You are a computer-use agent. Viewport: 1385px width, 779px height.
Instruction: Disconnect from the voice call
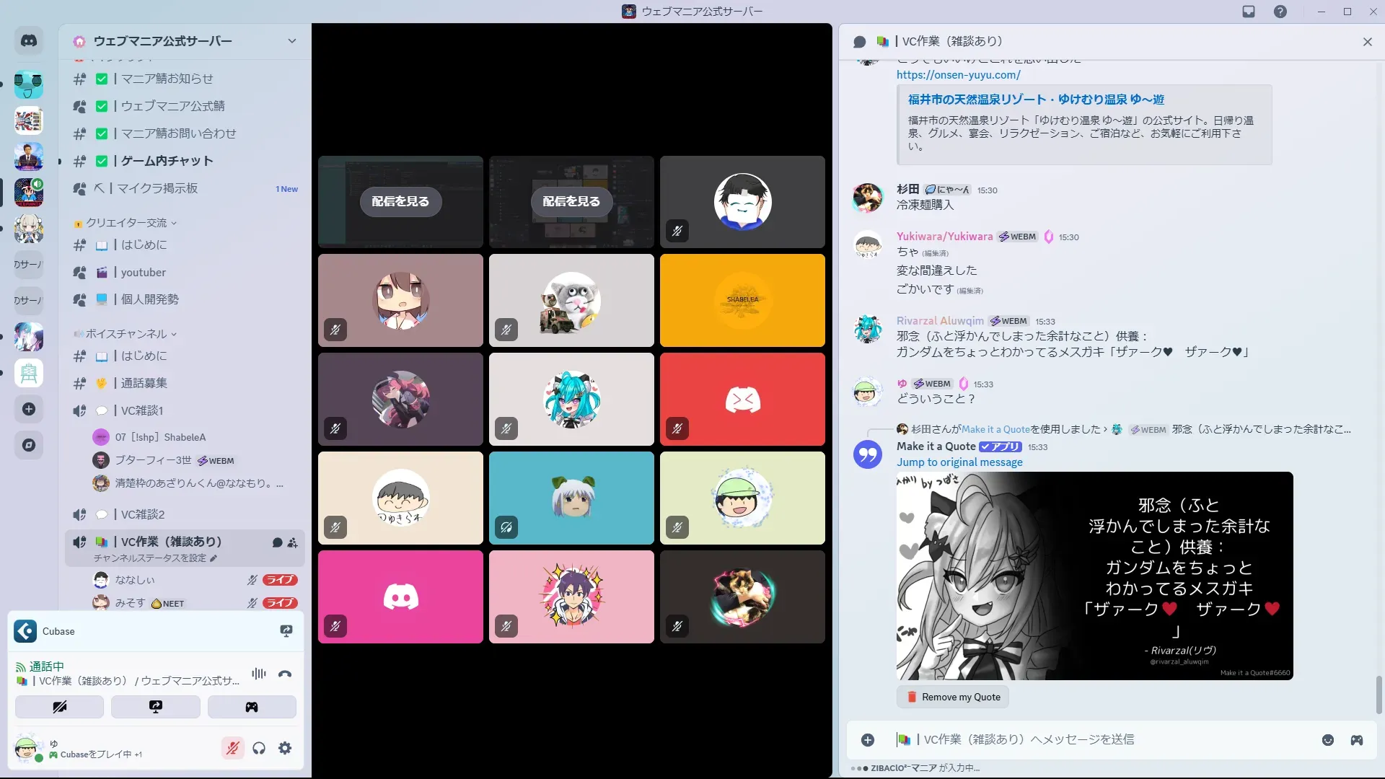coord(285,674)
